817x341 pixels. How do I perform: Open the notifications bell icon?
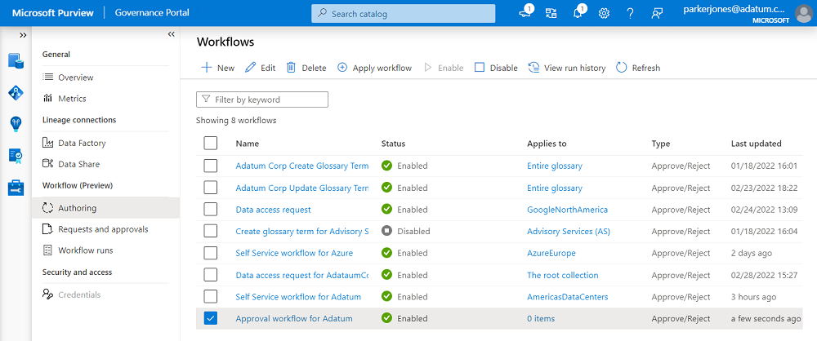(579, 13)
